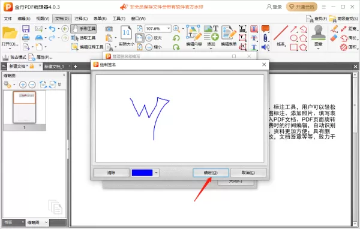Click the Open (打开) folder icon
Screen dimensions: 360x229
click(10, 34)
